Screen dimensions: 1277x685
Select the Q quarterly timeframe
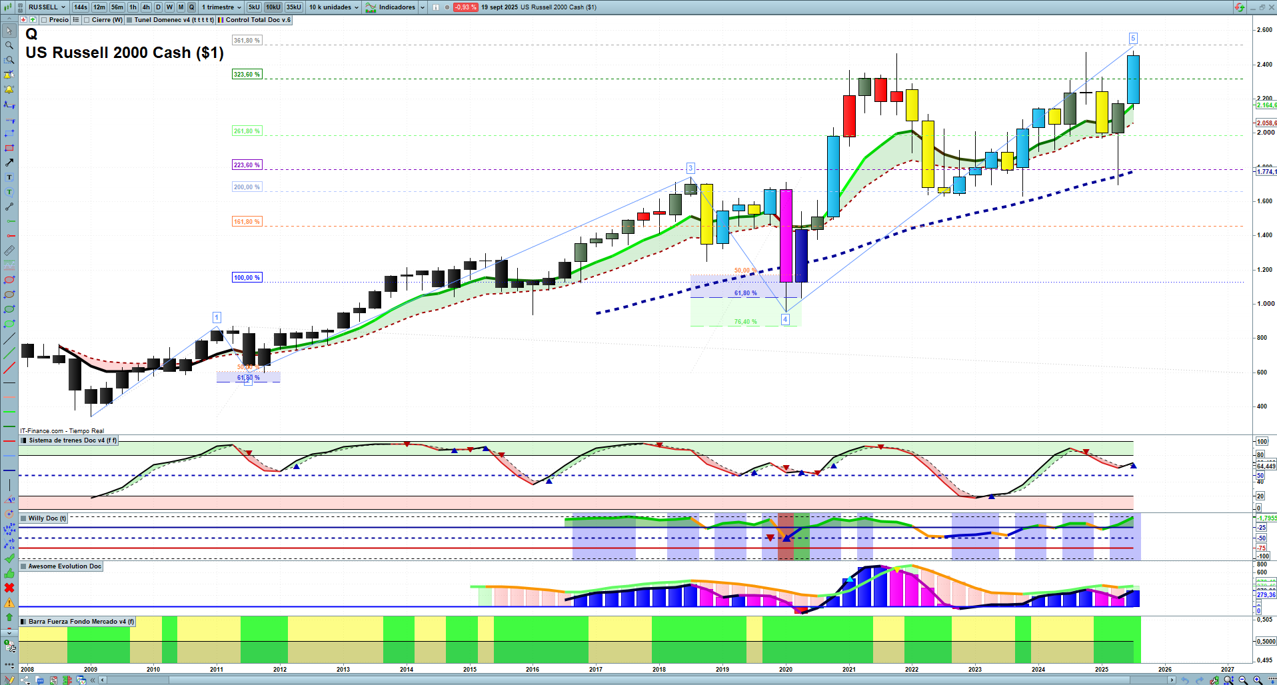[192, 7]
